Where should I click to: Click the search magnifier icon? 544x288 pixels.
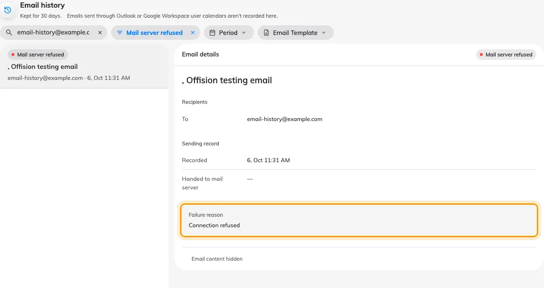pos(9,33)
